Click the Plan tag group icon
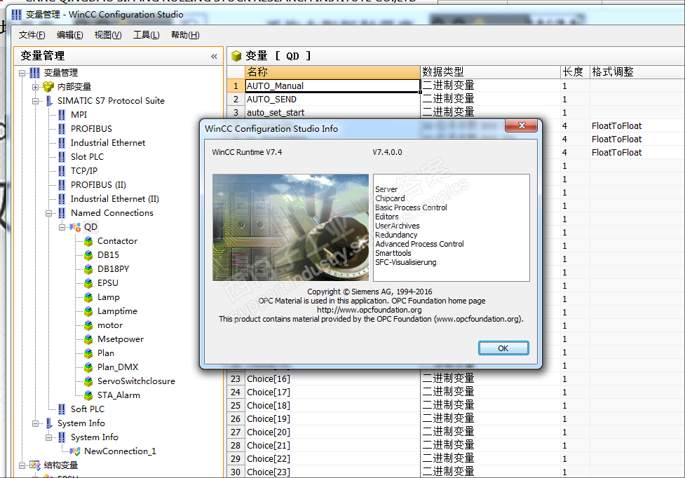This screenshot has height=478, width=685. click(88, 353)
